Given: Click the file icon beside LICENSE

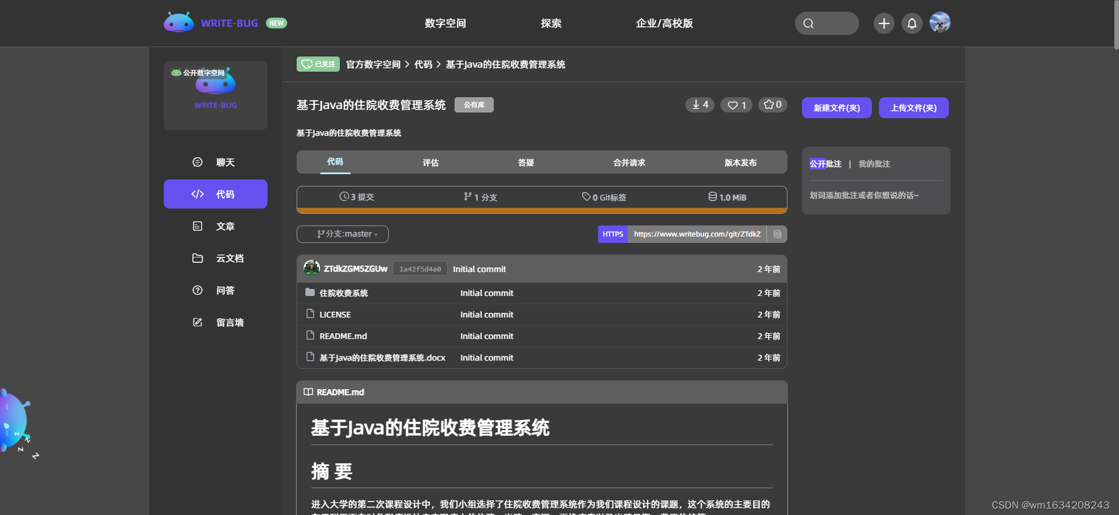Looking at the screenshot, I should [310, 314].
